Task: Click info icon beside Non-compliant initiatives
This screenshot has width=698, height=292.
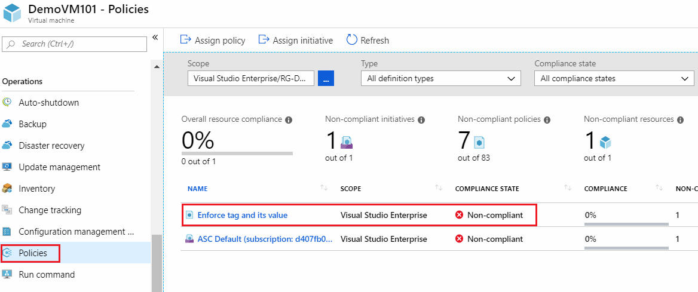Action: coord(421,120)
